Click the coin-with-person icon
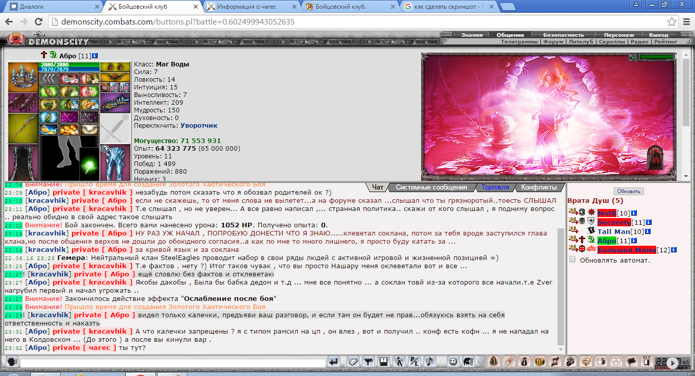 coord(570,362)
